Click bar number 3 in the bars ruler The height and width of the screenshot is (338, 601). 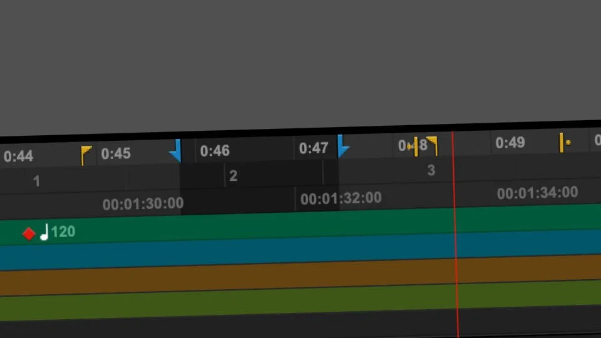point(431,170)
